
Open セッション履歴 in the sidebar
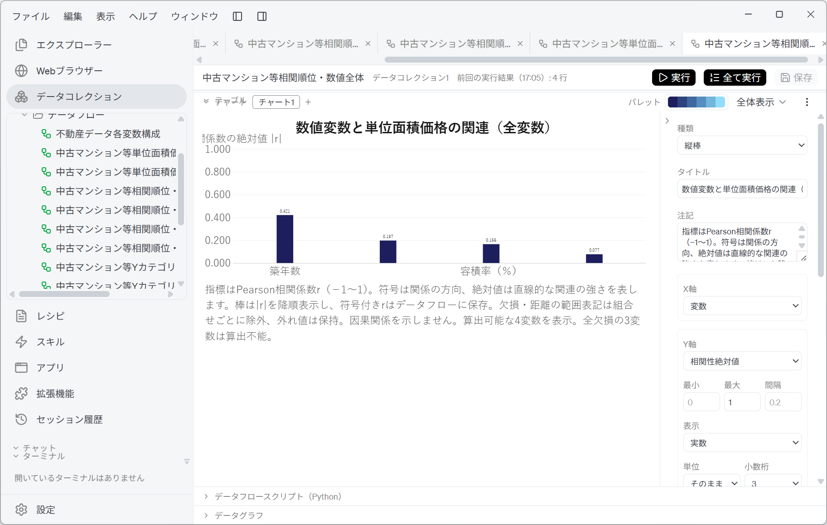pos(96,419)
